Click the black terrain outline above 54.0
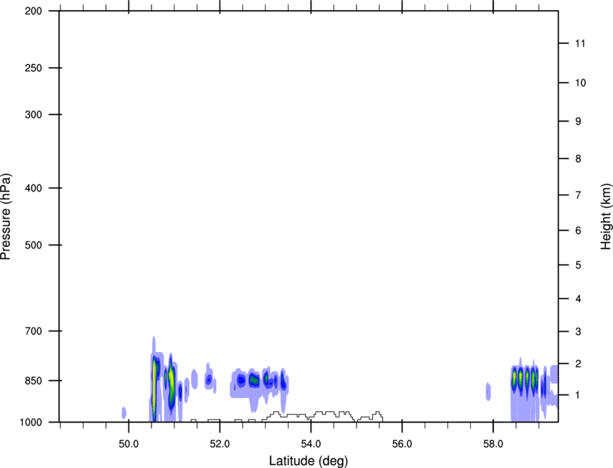The width and height of the screenshot is (613, 468). click(x=332, y=413)
